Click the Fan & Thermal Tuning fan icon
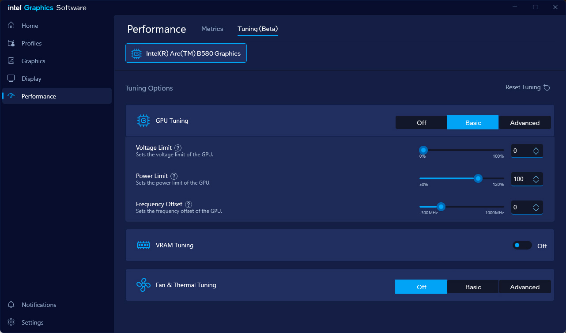Viewport: 566px width, 333px height. pyautogui.click(x=143, y=285)
